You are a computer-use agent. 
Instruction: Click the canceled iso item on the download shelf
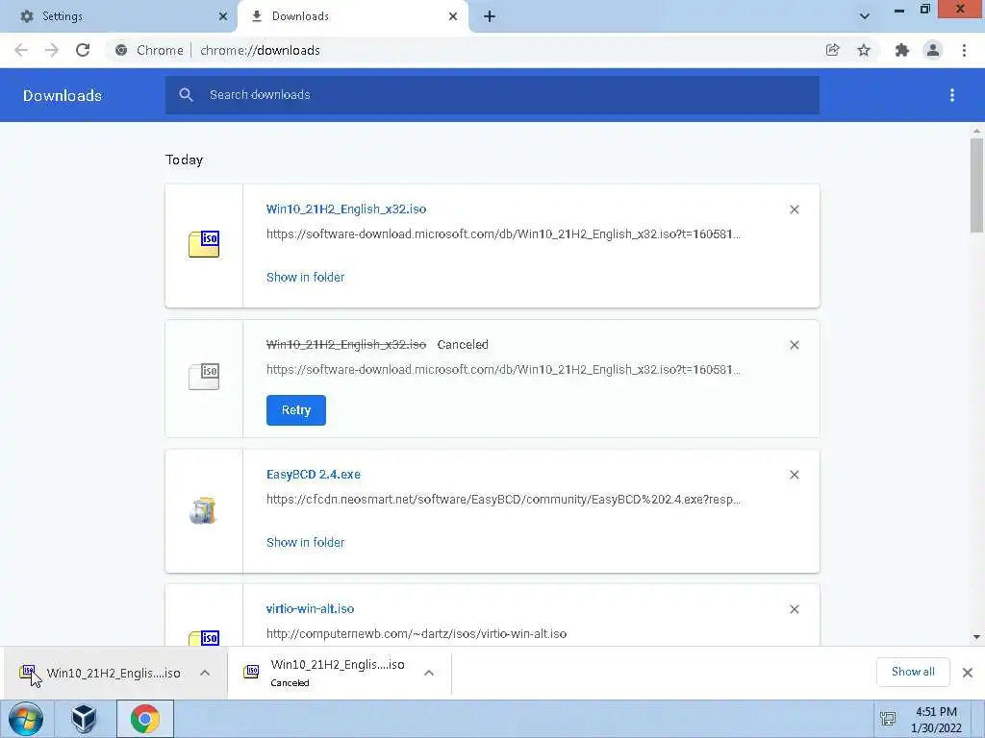338,673
